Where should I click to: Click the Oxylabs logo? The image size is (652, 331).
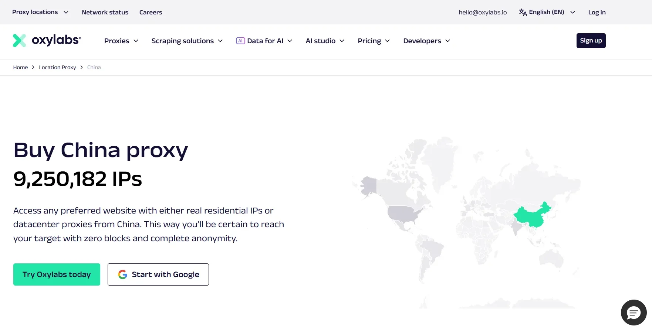click(47, 40)
